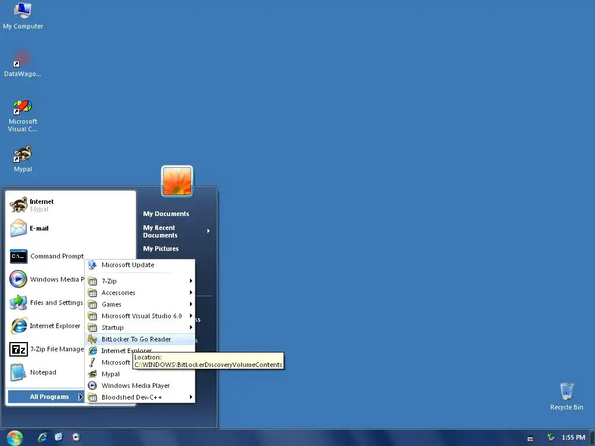595x446 pixels.
Task: Open the My Computer desktop icon
Action: point(23,16)
